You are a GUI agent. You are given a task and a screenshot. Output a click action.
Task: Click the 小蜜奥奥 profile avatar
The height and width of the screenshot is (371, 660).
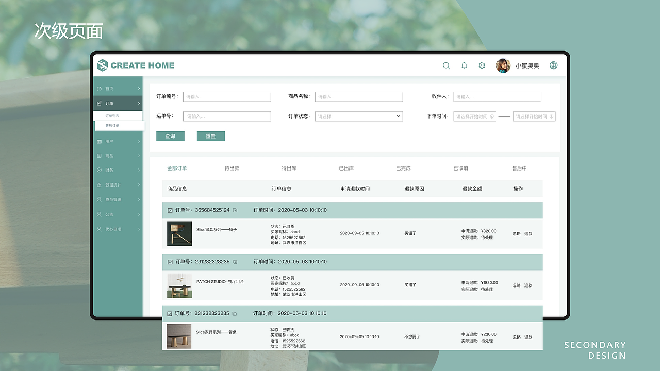[503, 65]
